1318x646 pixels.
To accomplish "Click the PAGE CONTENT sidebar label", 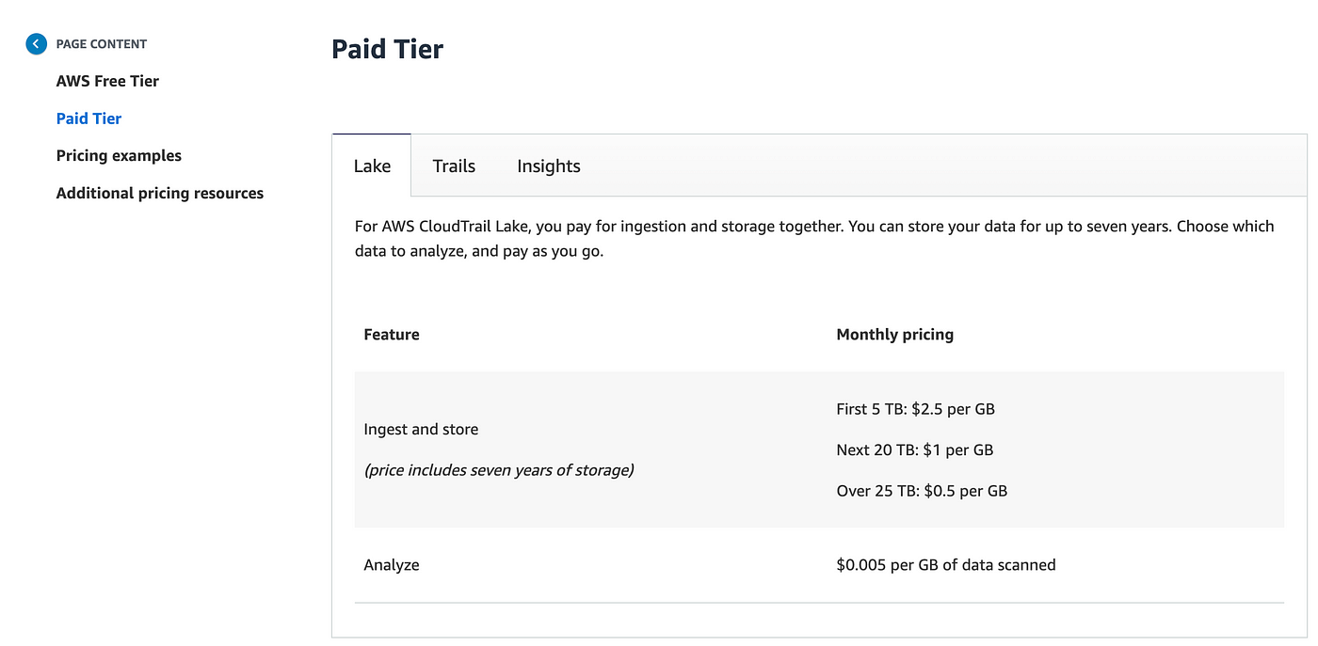I will tap(102, 44).
